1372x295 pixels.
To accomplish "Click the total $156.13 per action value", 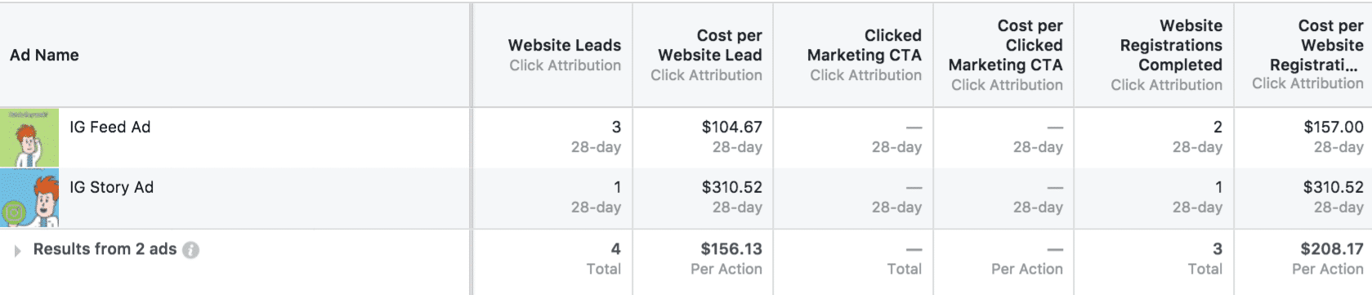I will click(x=731, y=248).
